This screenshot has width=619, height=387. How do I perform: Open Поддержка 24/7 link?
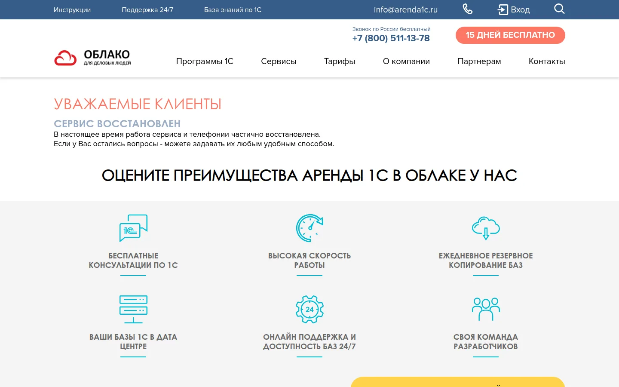tap(147, 9)
